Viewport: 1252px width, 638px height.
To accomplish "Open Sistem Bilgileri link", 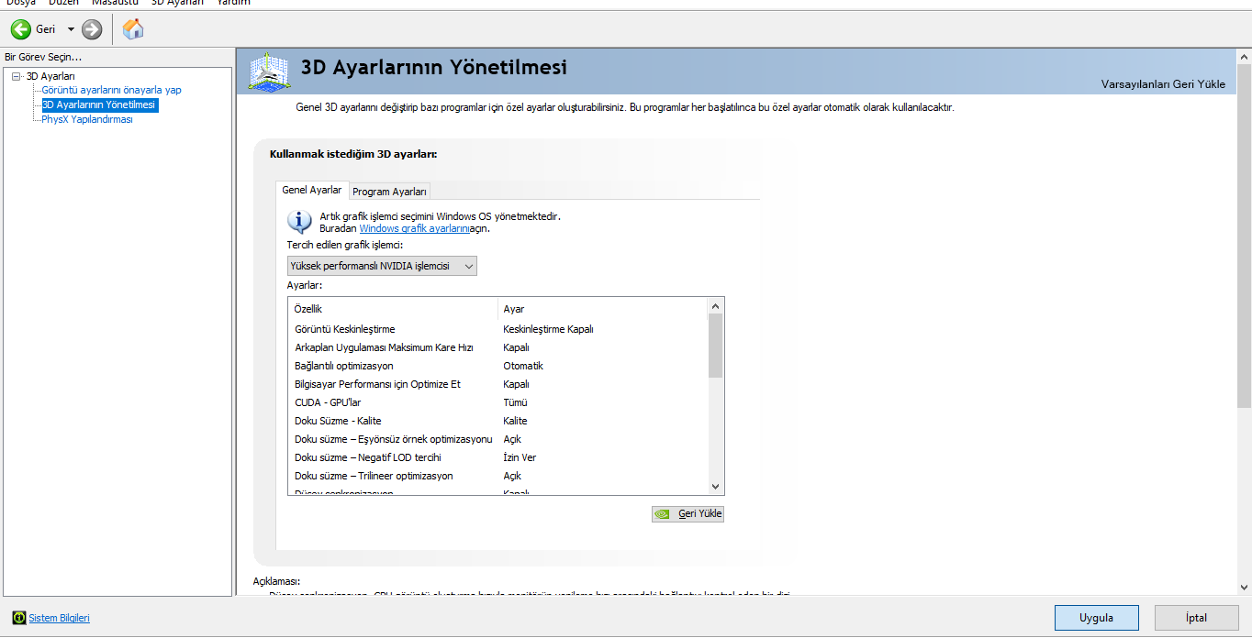I will tap(60, 618).
